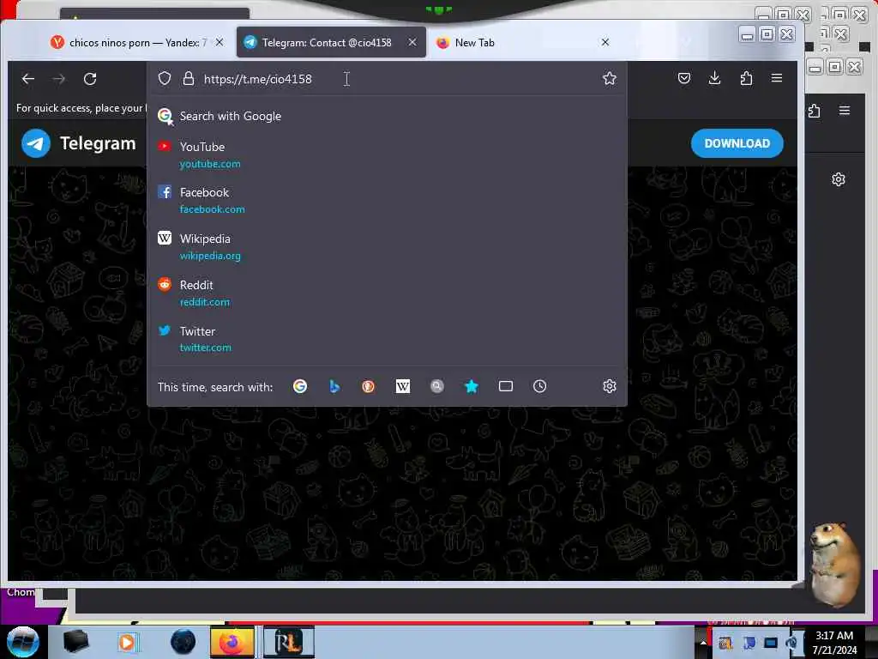Open settings gear in background window
This screenshot has width=878, height=659.
839,179
